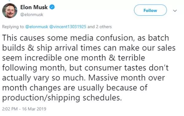The height and width of the screenshot is (116, 184).
Task: Click the Follow button
Action: (150, 10)
